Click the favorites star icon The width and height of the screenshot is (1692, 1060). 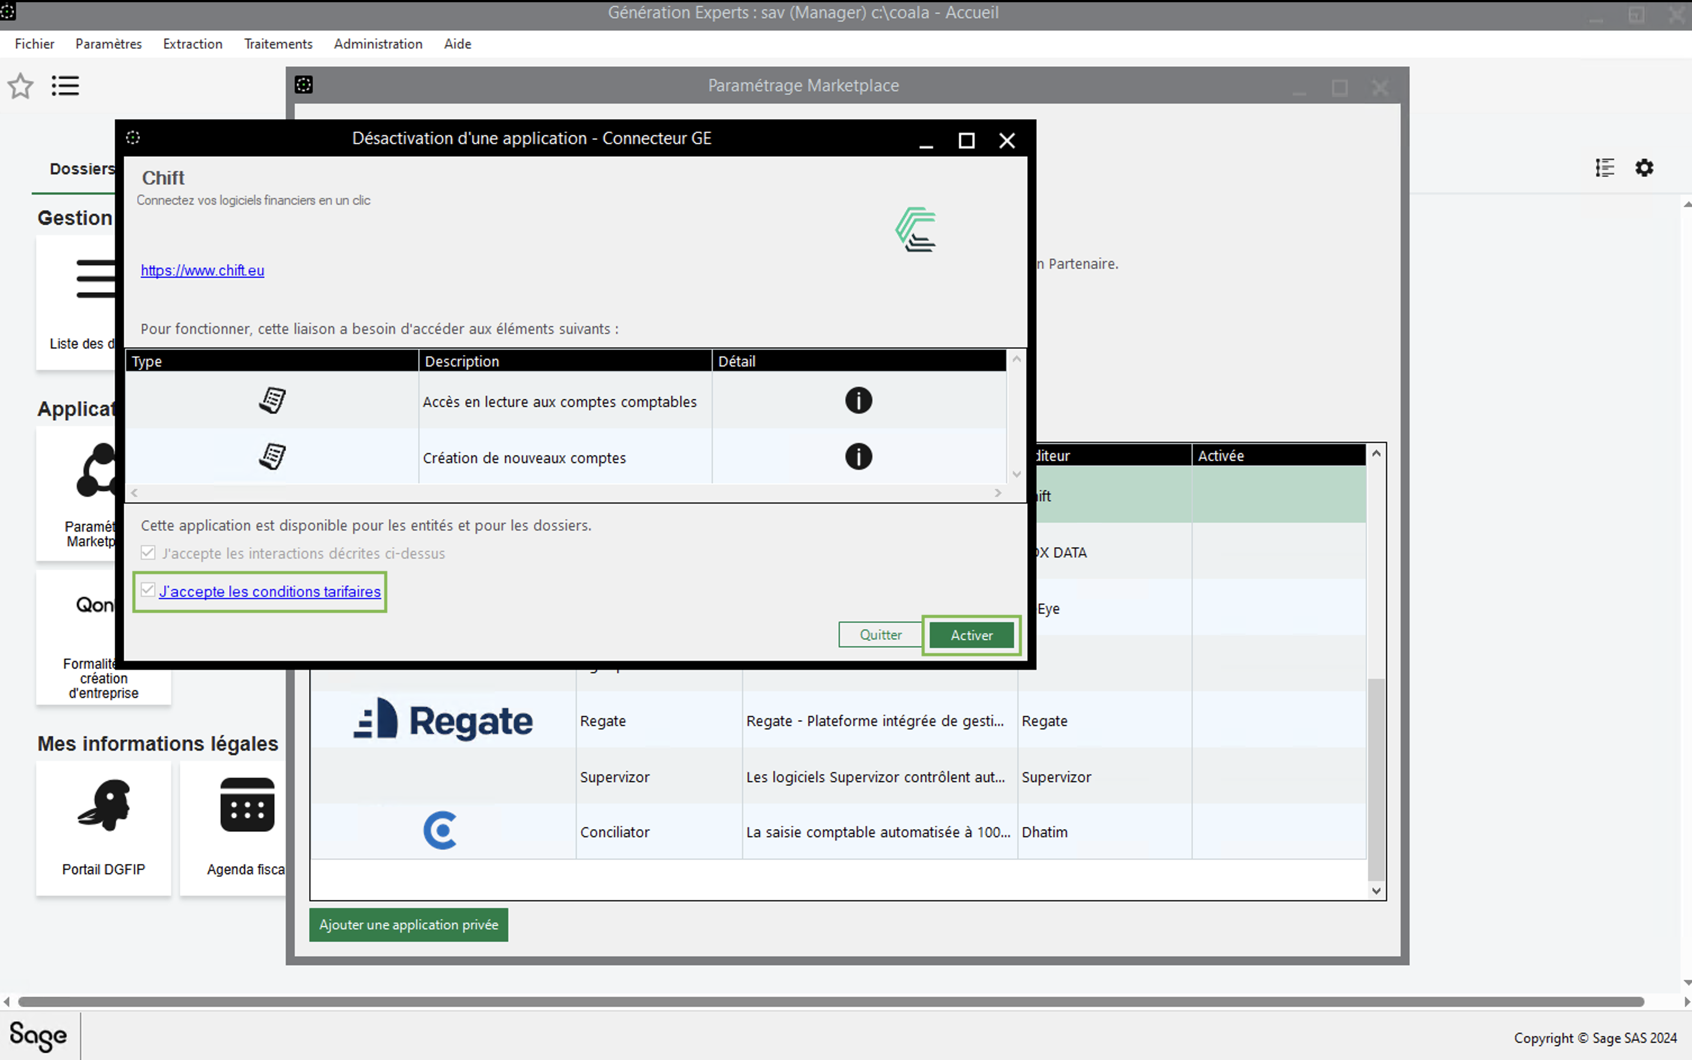click(x=20, y=86)
